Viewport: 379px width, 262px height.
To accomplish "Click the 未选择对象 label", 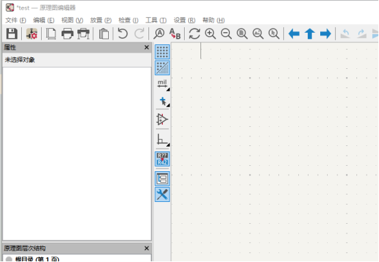I will 20,60.
